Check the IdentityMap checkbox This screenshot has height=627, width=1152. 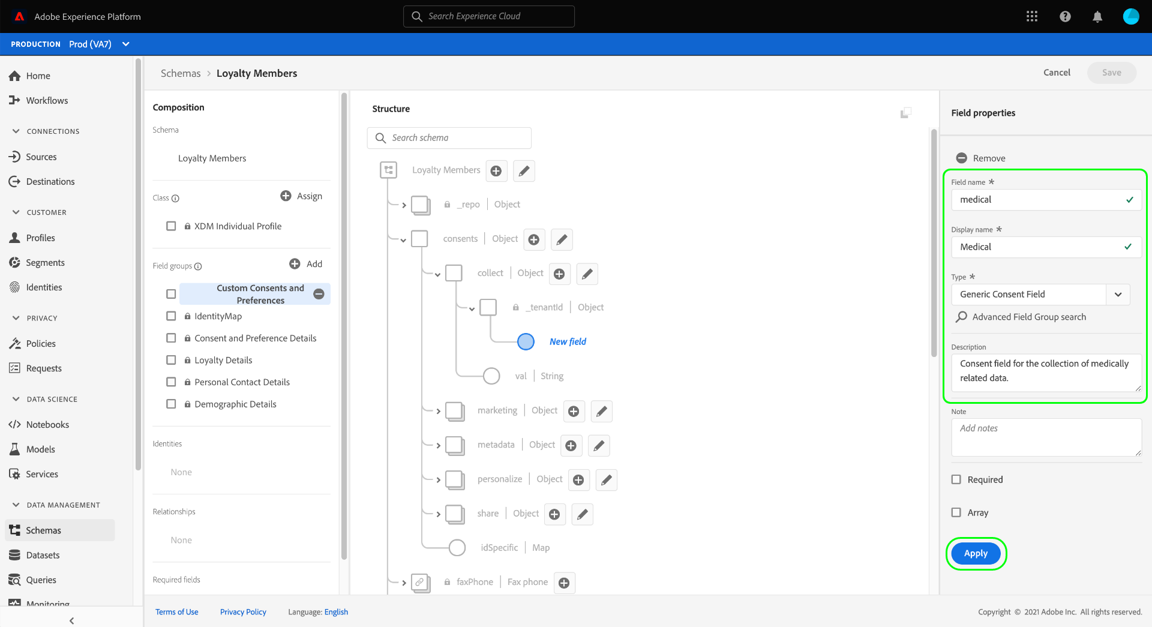171,316
